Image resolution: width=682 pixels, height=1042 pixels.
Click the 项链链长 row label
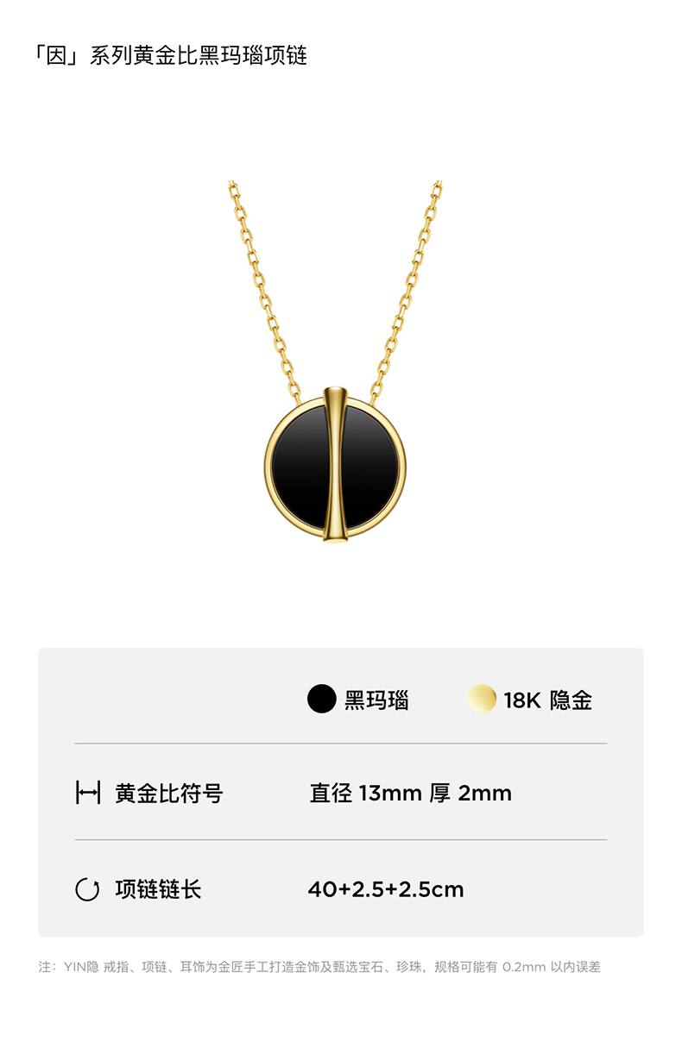click(158, 889)
